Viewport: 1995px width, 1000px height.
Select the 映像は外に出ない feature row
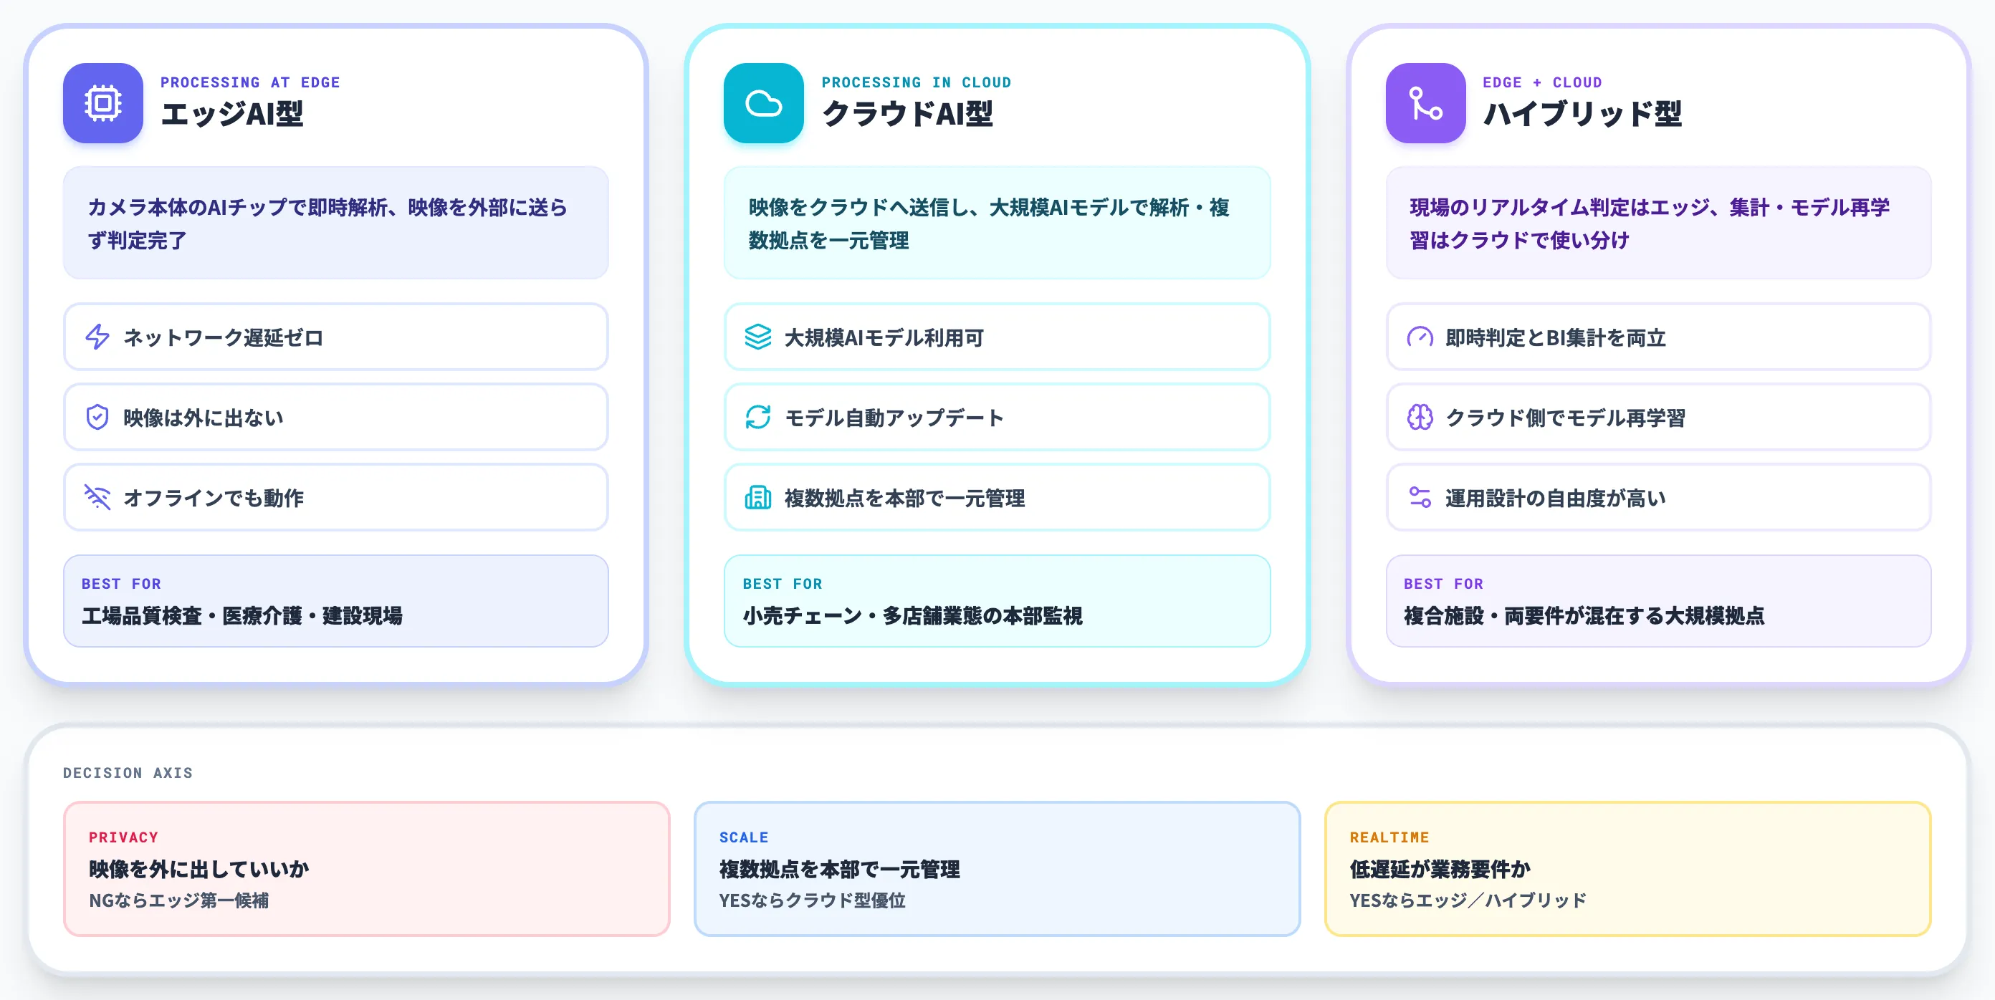(336, 417)
